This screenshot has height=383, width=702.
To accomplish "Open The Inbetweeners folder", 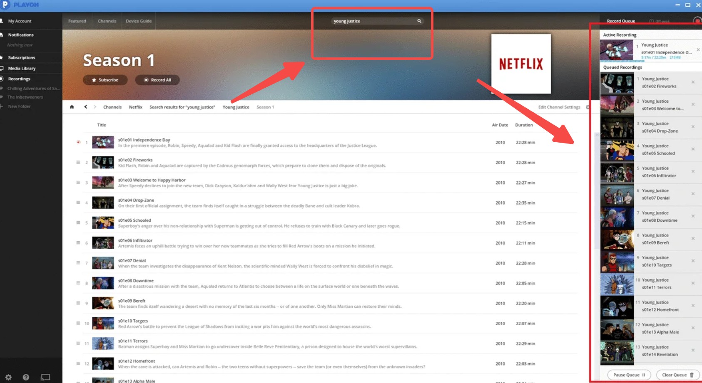I will [x=25, y=97].
